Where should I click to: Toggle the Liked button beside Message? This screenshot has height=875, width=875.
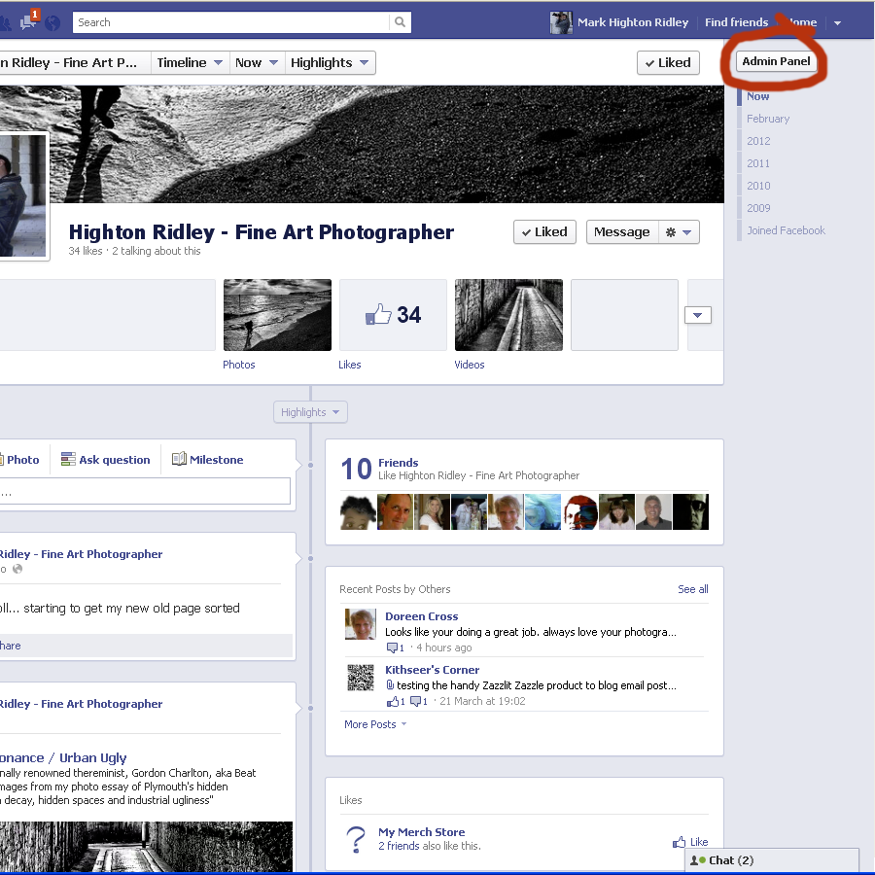[544, 232]
